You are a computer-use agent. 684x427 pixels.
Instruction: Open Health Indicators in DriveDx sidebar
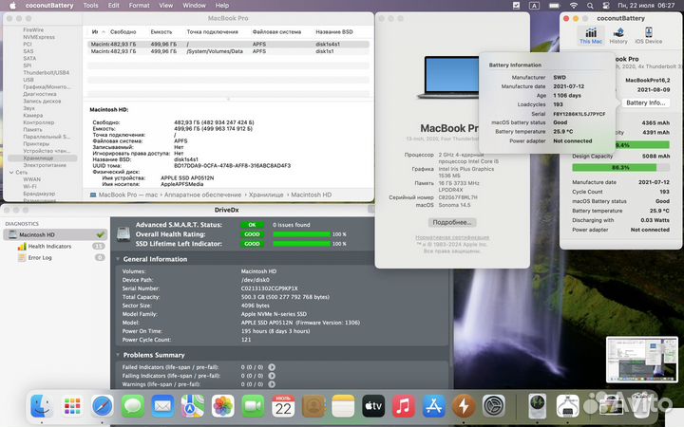tap(49, 246)
